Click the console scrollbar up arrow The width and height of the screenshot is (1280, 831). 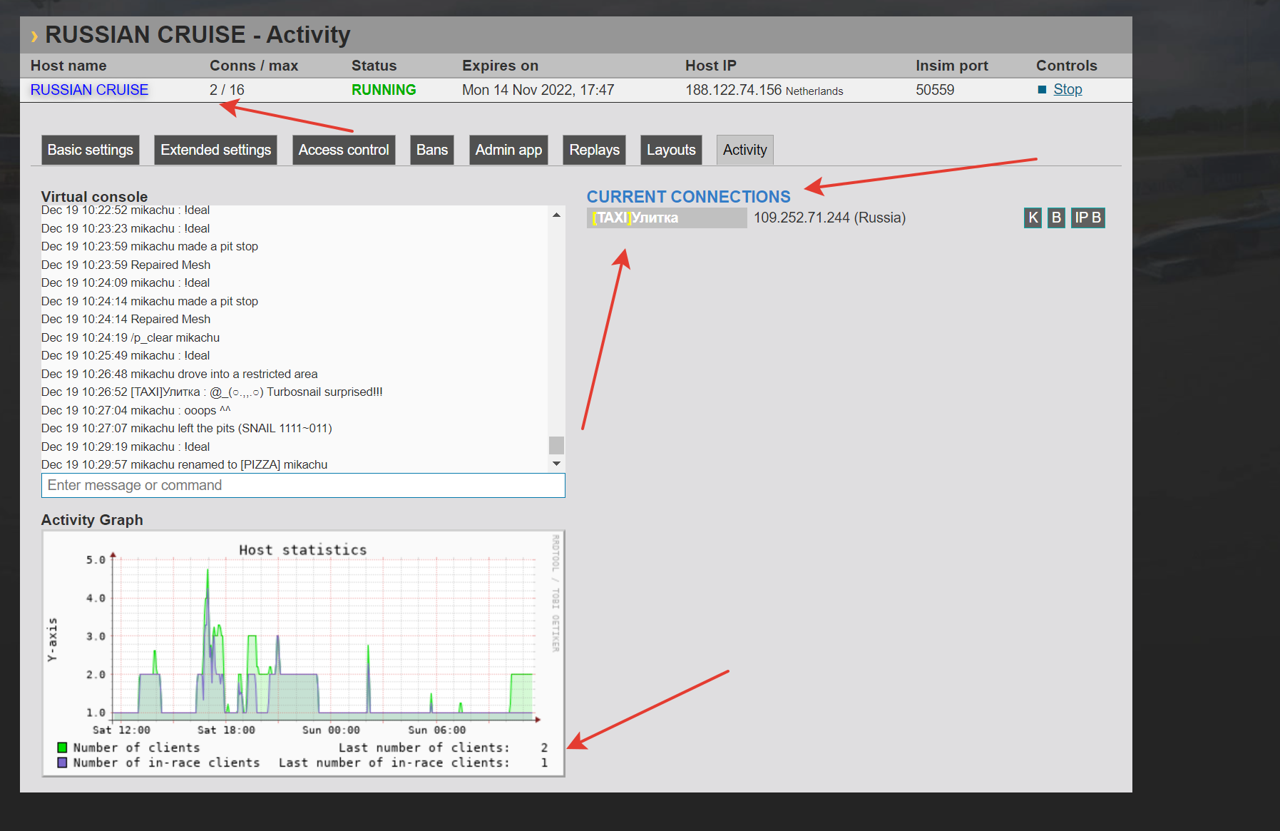(556, 215)
